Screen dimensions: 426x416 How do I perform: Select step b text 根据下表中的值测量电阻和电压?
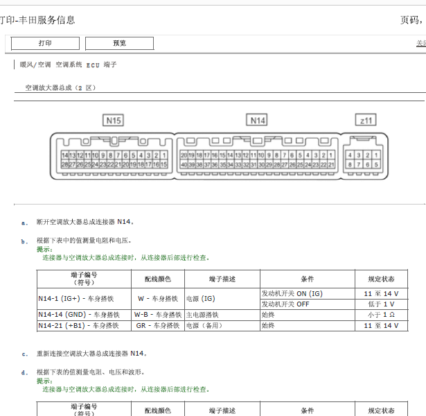click(84, 241)
